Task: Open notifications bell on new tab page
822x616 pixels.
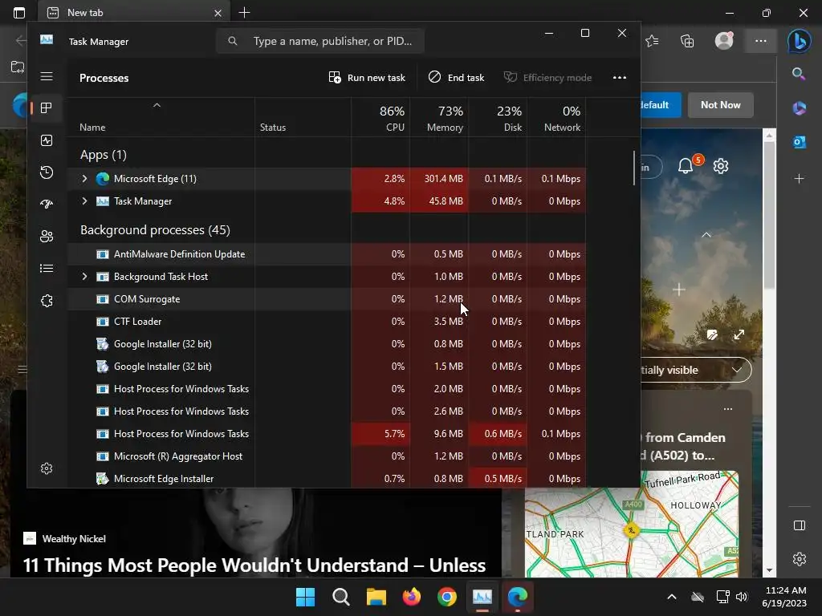Action: (x=686, y=166)
